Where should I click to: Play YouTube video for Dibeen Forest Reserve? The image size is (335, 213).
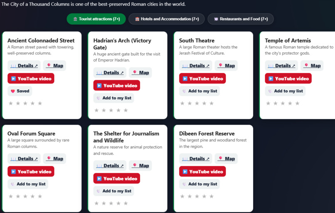202,171
